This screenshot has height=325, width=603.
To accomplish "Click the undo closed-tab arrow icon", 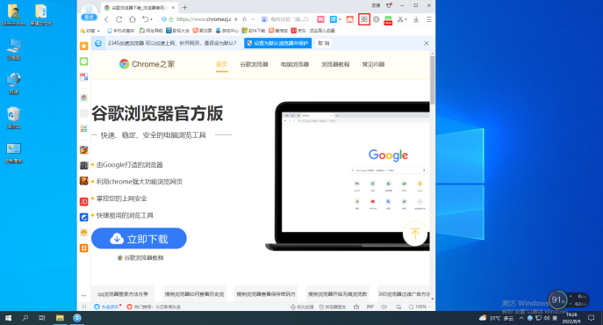I will tap(145, 19).
